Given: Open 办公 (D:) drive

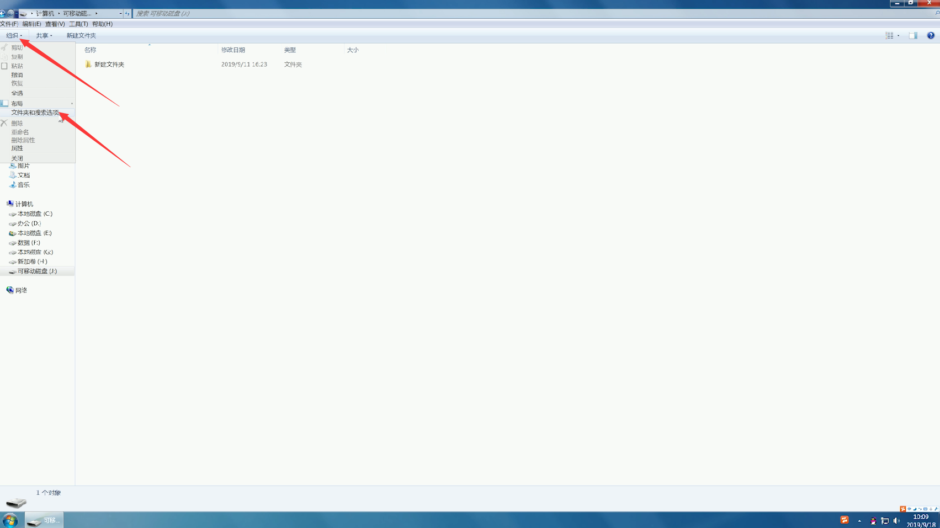Looking at the screenshot, I should 25,223.
